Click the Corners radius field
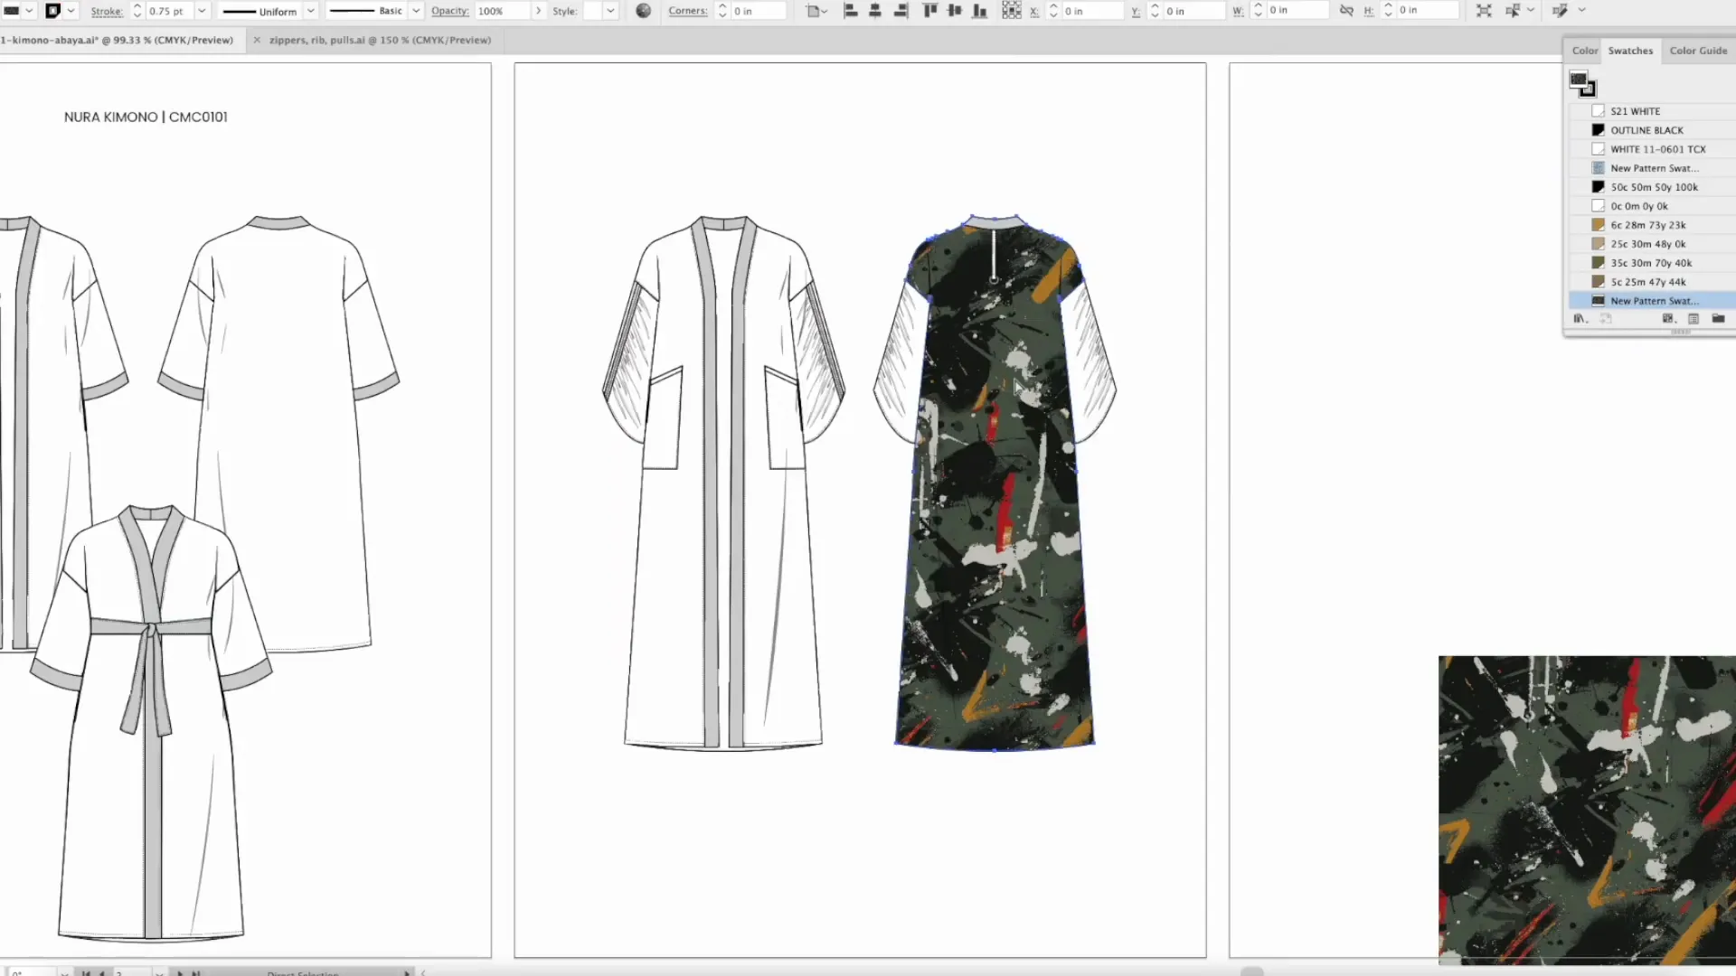 click(x=758, y=11)
